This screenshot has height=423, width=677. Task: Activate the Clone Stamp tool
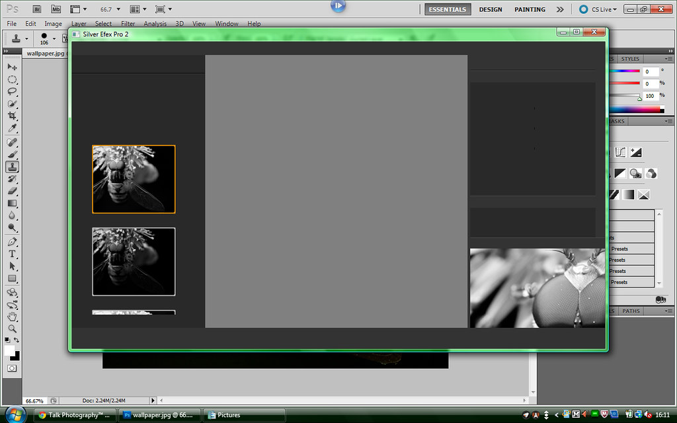(x=12, y=167)
